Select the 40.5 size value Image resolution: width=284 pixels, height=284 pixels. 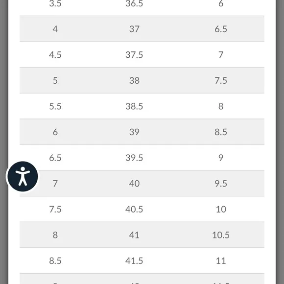point(134,209)
